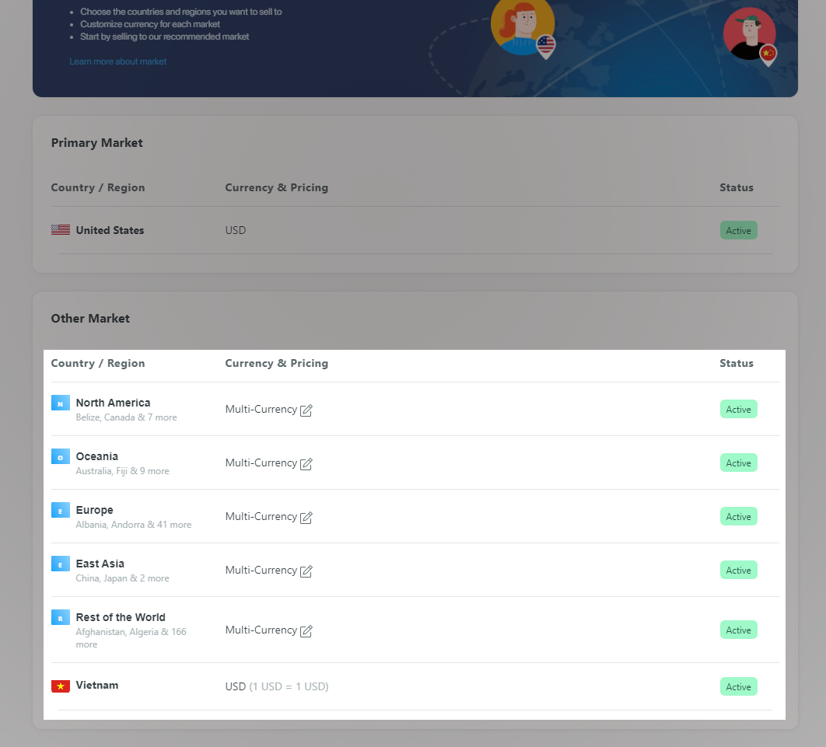
Task: Click Primary Market 'Currency & Pricing' column header
Action: click(x=277, y=188)
